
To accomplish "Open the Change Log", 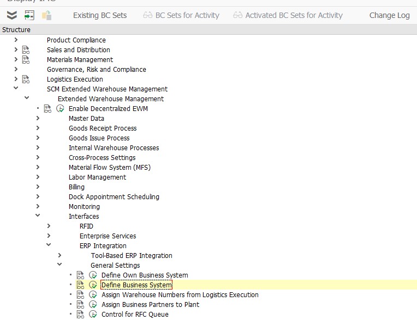I will click(x=389, y=15).
